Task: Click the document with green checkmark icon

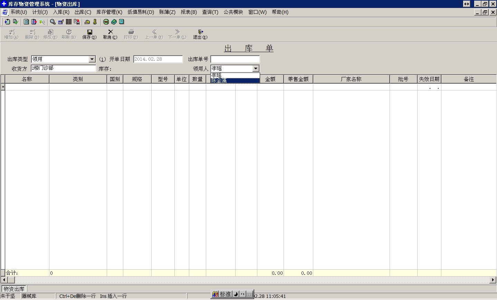Action: (x=15, y=22)
